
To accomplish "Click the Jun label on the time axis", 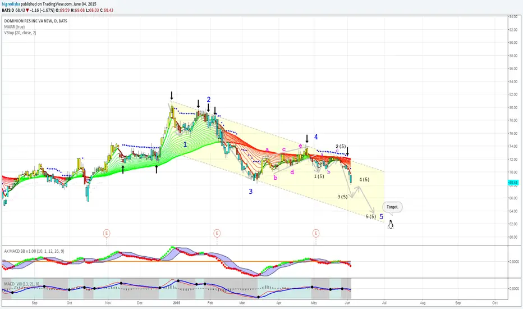I will (x=347, y=303).
